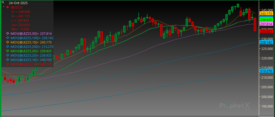
Task: Click the blue diamond of the 100-period MOV
Action: tap(7, 38)
